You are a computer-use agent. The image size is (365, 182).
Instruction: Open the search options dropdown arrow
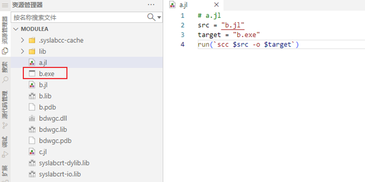159,17
